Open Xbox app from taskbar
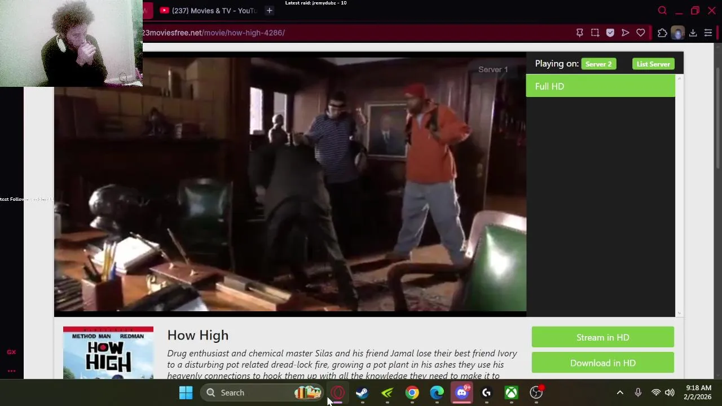This screenshot has width=722, height=406. pos(512,392)
